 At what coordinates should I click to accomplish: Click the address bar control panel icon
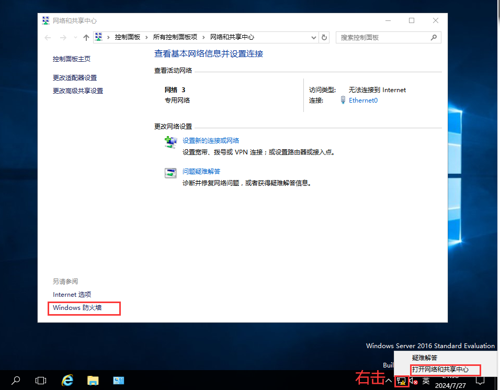(x=99, y=37)
